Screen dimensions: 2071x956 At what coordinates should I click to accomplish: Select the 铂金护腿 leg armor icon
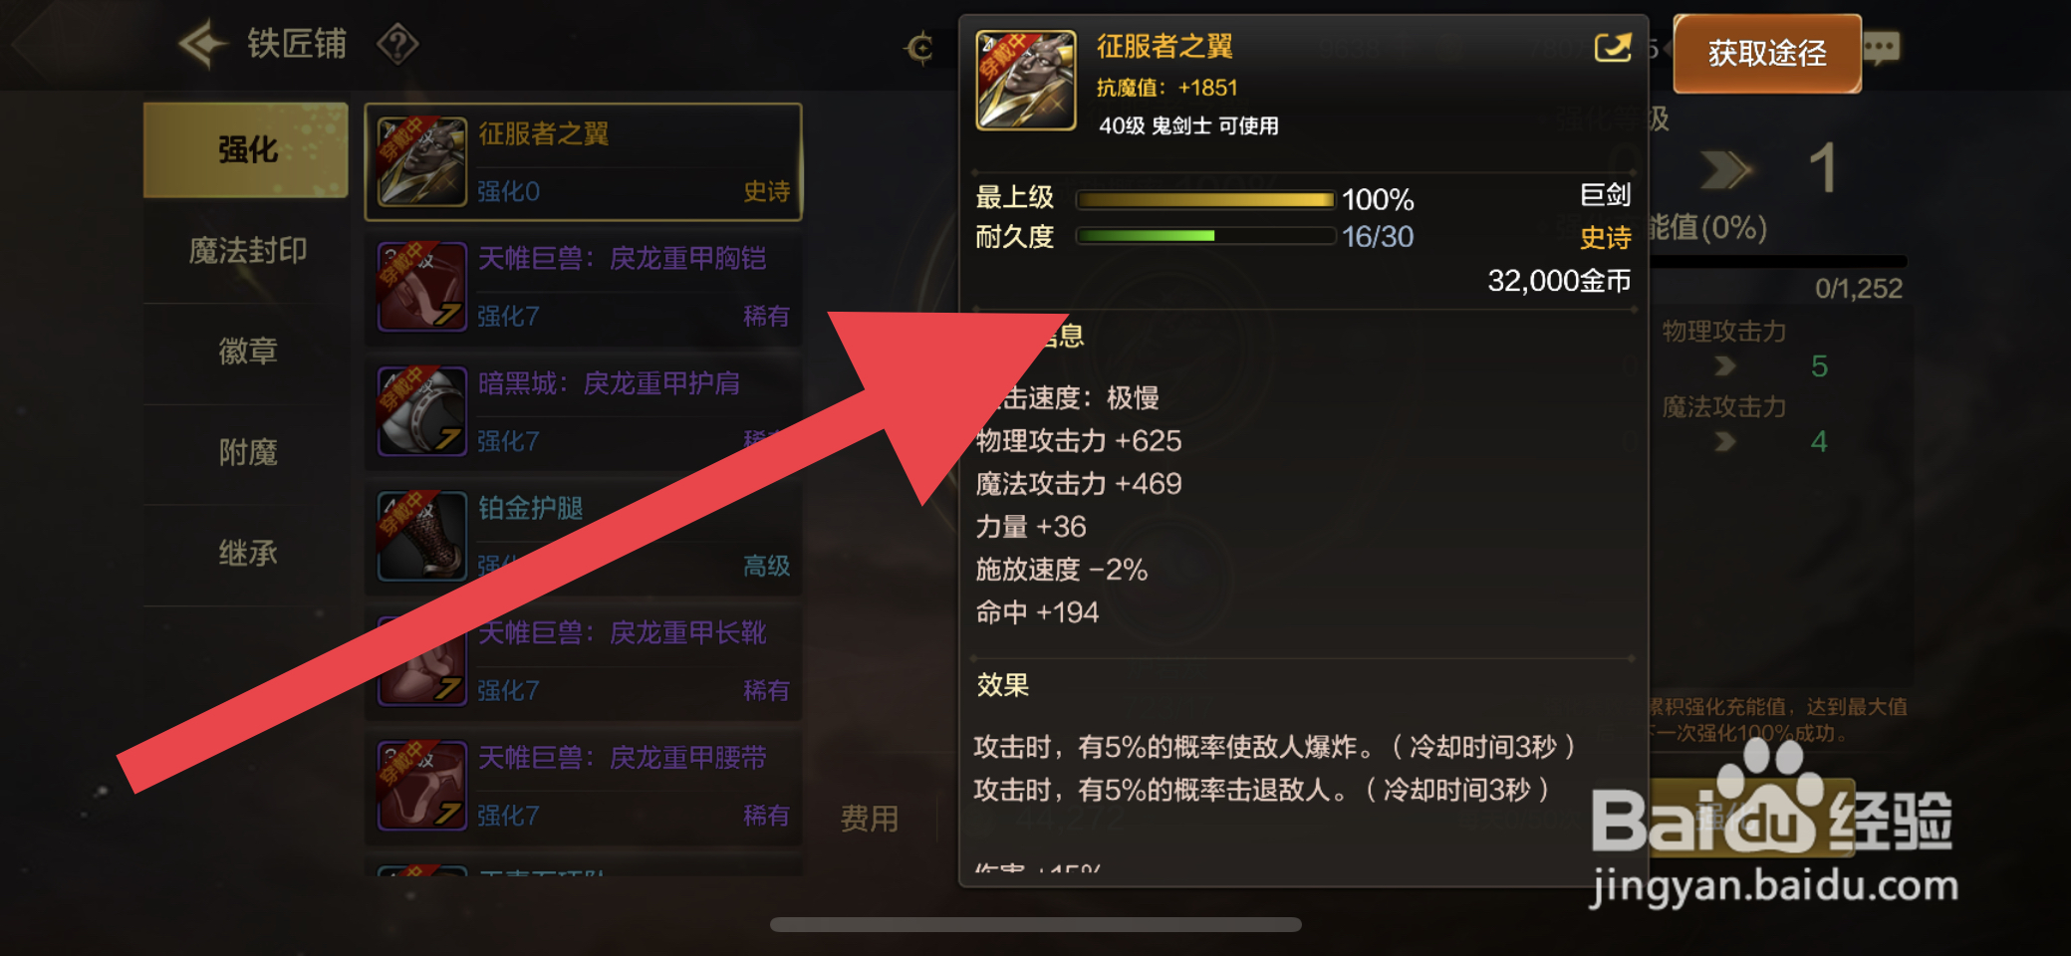coord(422,536)
